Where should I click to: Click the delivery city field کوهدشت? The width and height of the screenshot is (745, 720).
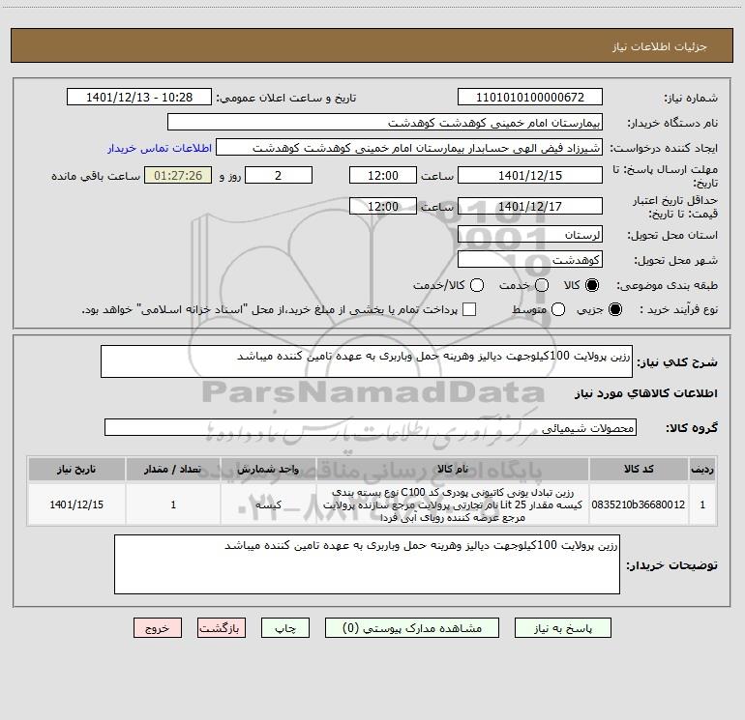point(530,259)
